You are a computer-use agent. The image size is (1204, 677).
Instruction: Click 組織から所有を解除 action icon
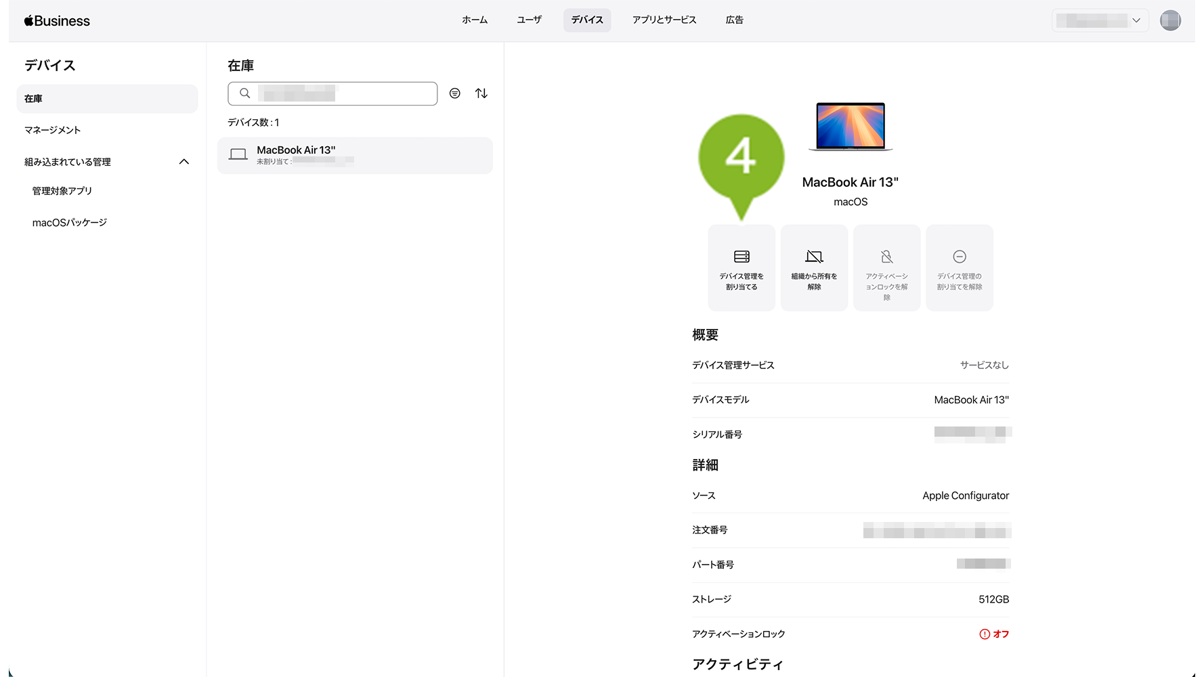[x=814, y=257]
